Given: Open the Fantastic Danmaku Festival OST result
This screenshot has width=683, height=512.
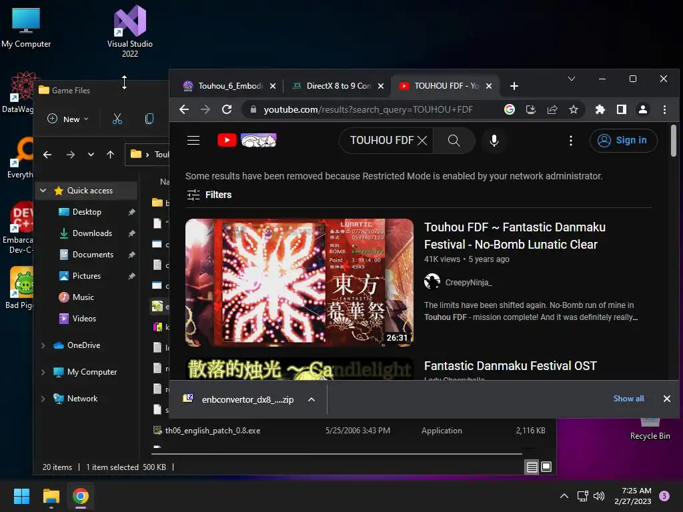Looking at the screenshot, I should tap(510, 366).
